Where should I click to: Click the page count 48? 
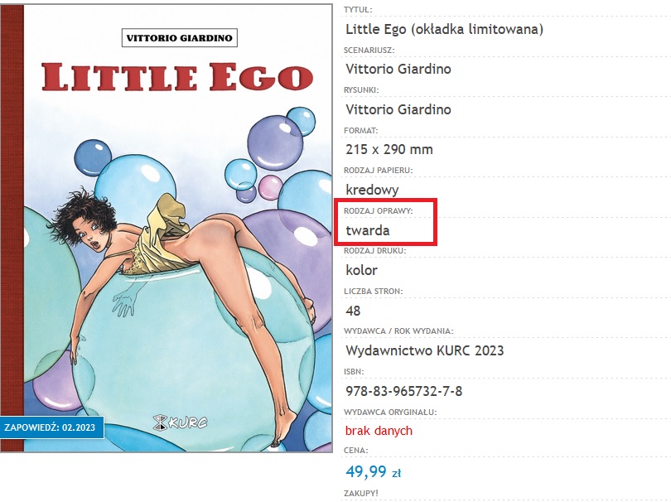coord(354,311)
